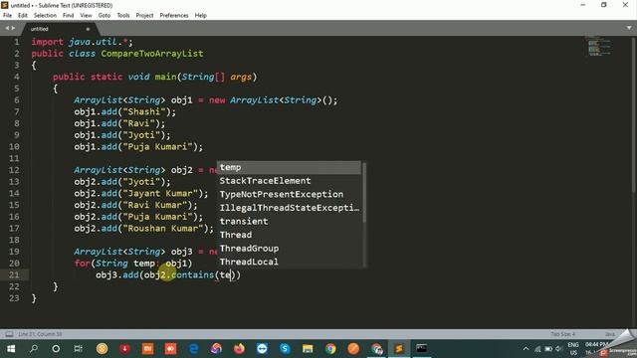The height and width of the screenshot is (358, 637).
Task: Open the red download app on taskbar
Action: pyautogui.click(x=124, y=349)
